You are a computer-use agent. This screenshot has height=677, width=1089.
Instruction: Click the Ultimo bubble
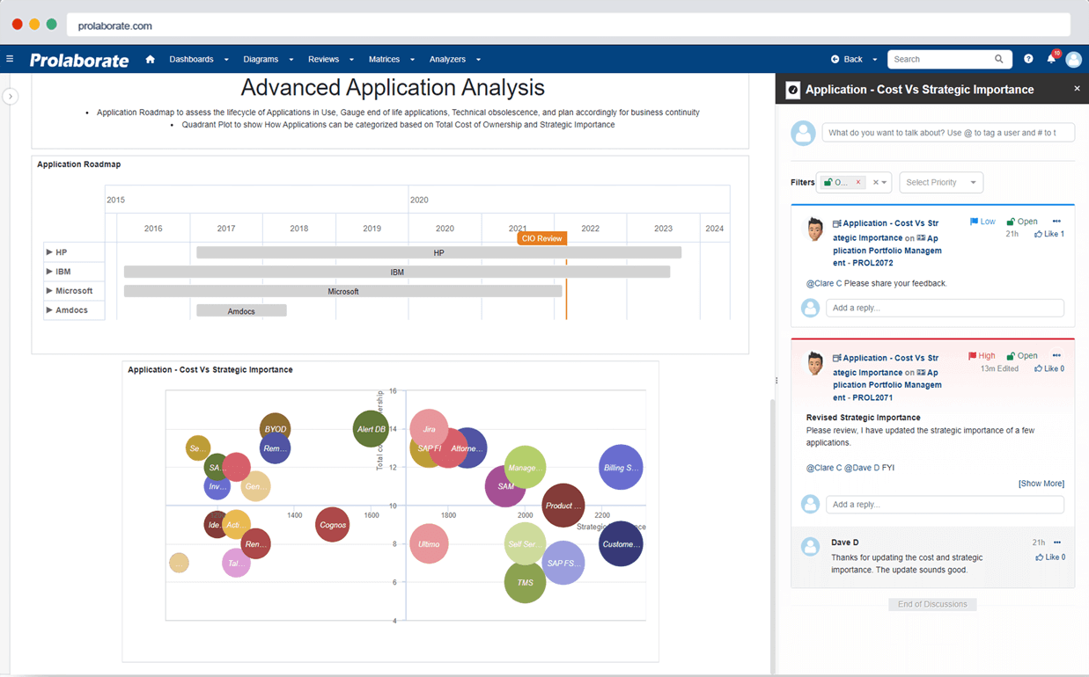tap(429, 543)
